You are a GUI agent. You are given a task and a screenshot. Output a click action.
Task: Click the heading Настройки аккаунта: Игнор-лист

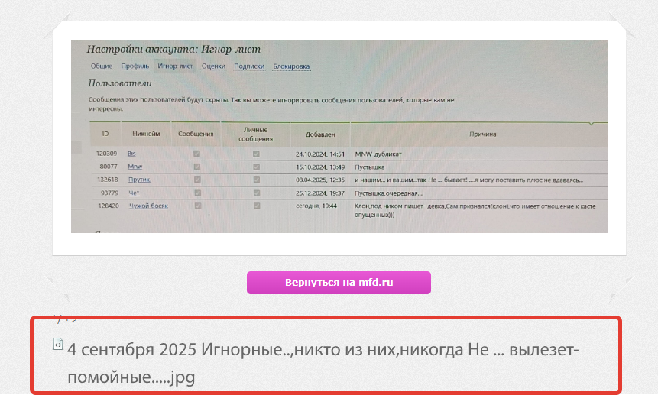click(173, 49)
